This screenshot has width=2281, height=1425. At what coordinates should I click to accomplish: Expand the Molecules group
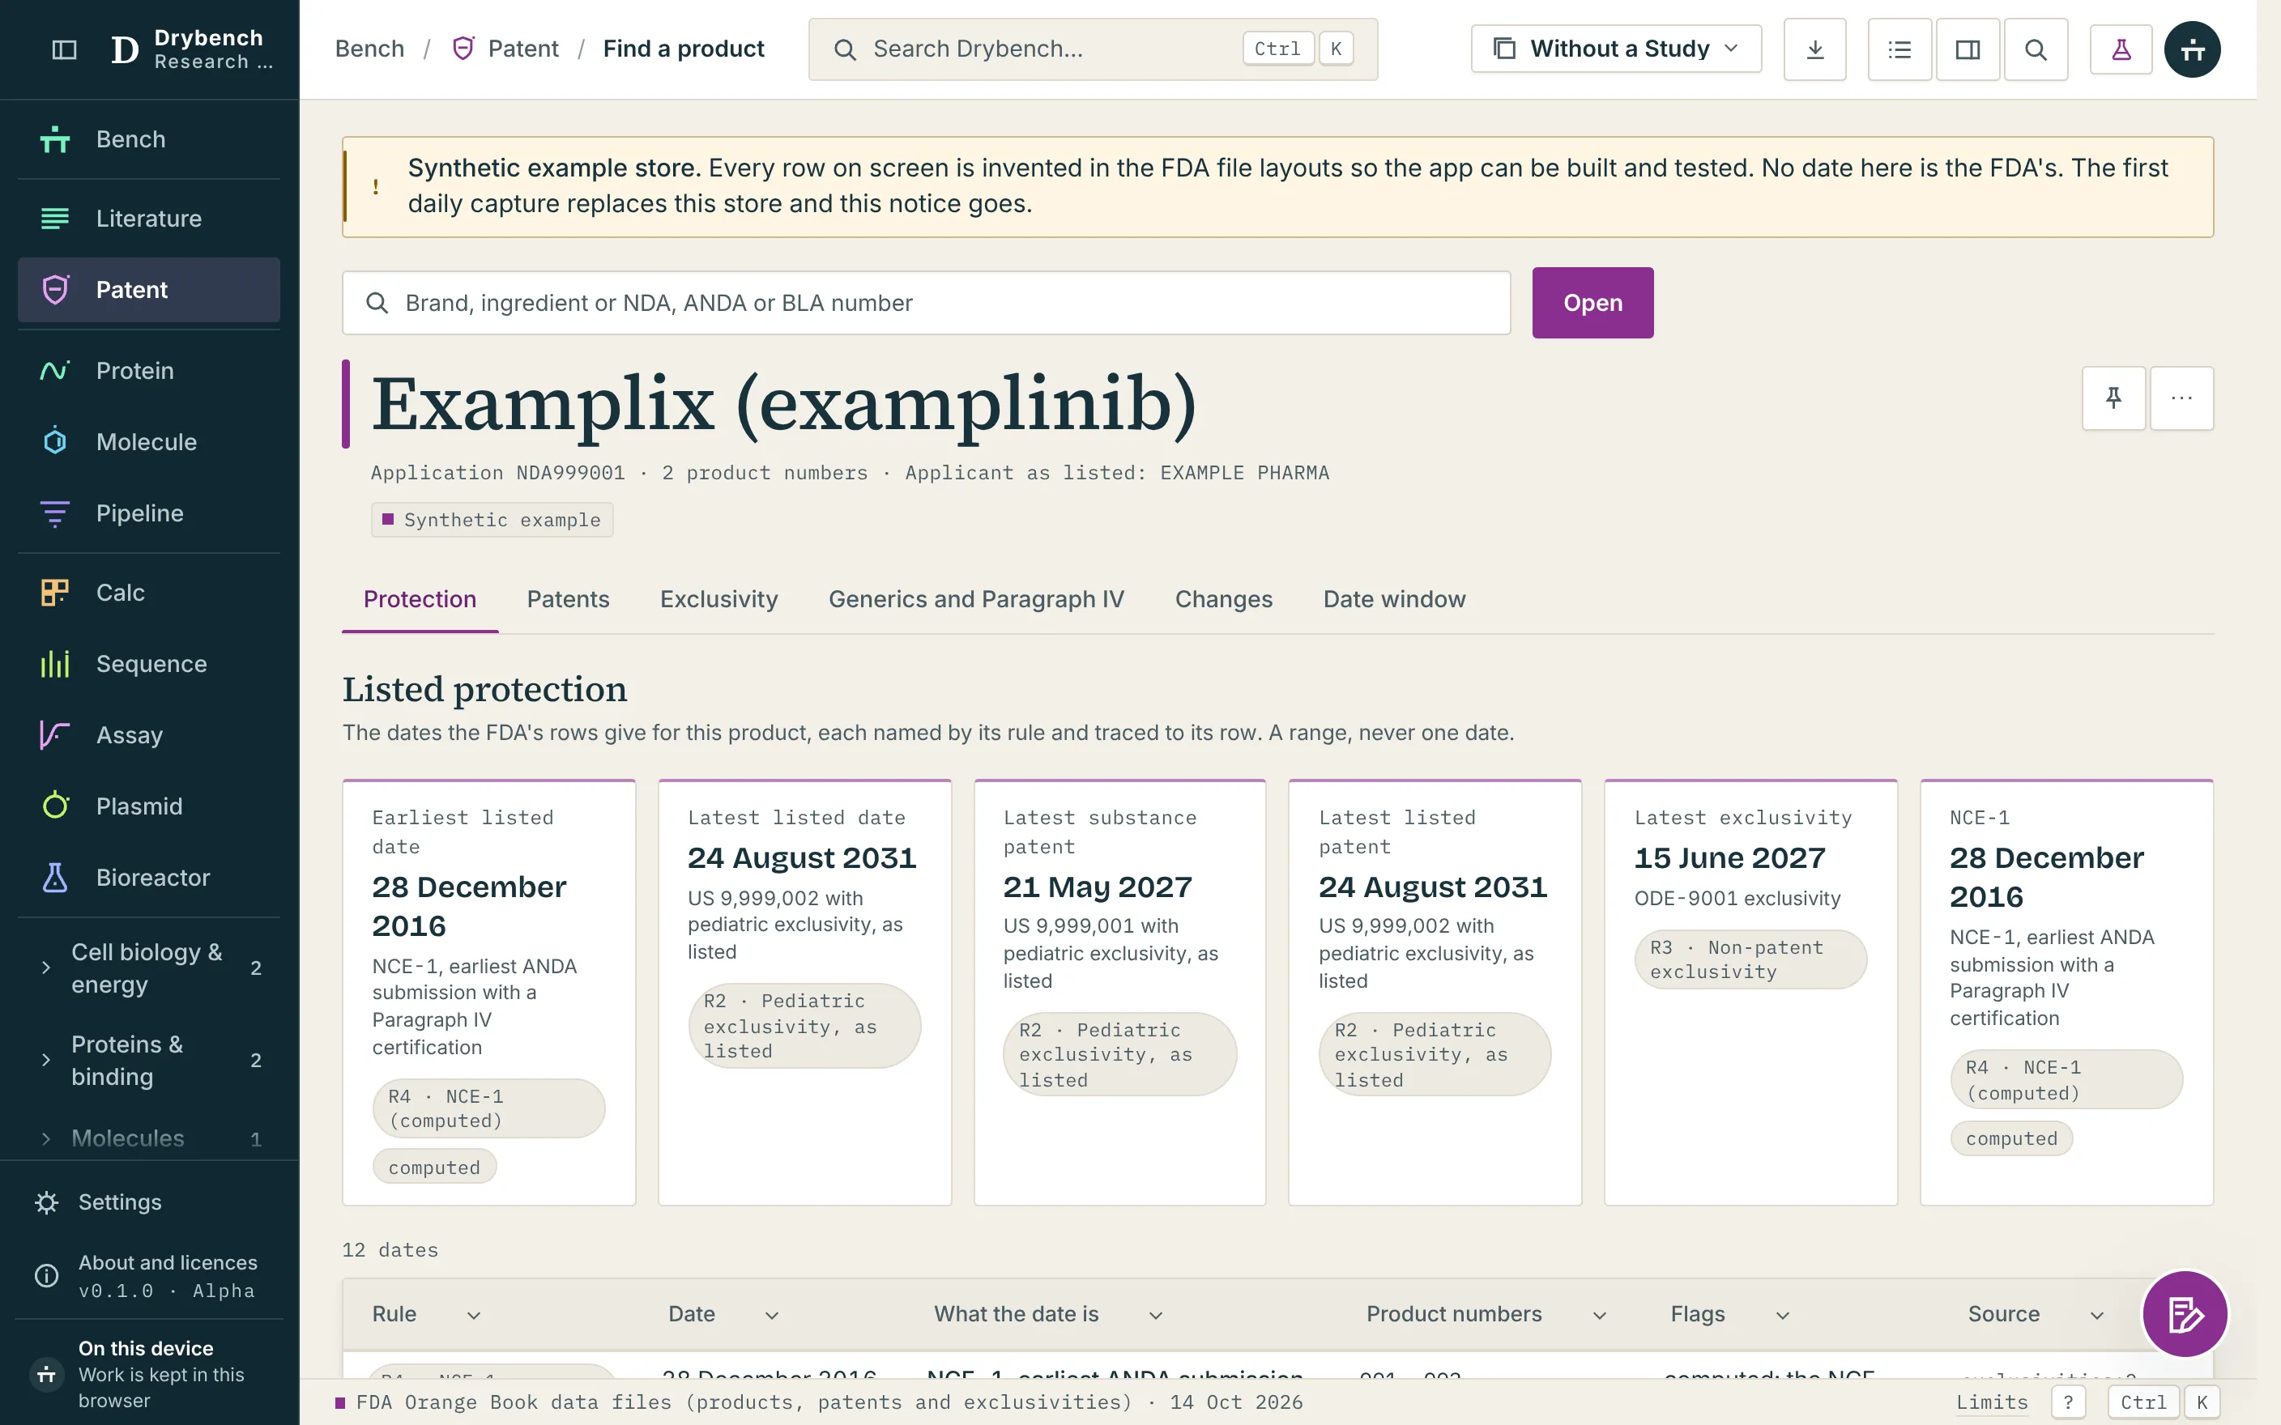point(149,1138)
